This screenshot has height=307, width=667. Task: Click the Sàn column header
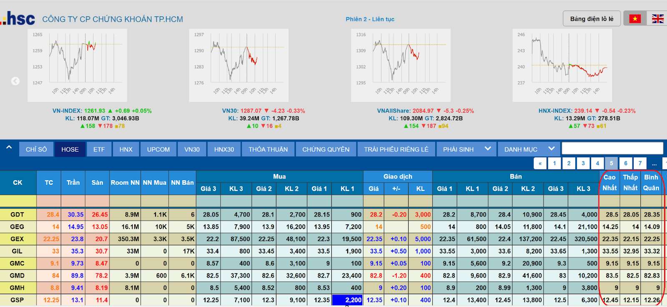(x=97, y=183)
